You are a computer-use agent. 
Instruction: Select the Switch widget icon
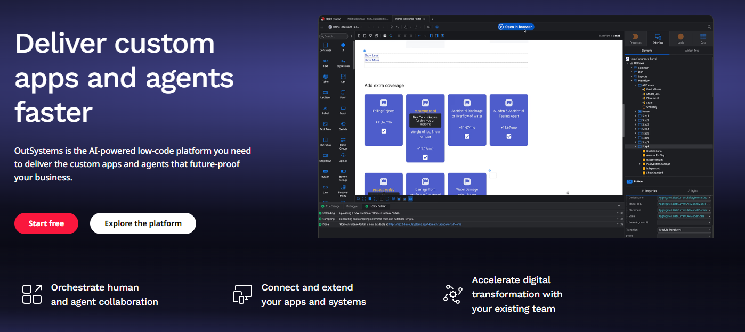tap(343, 125)
